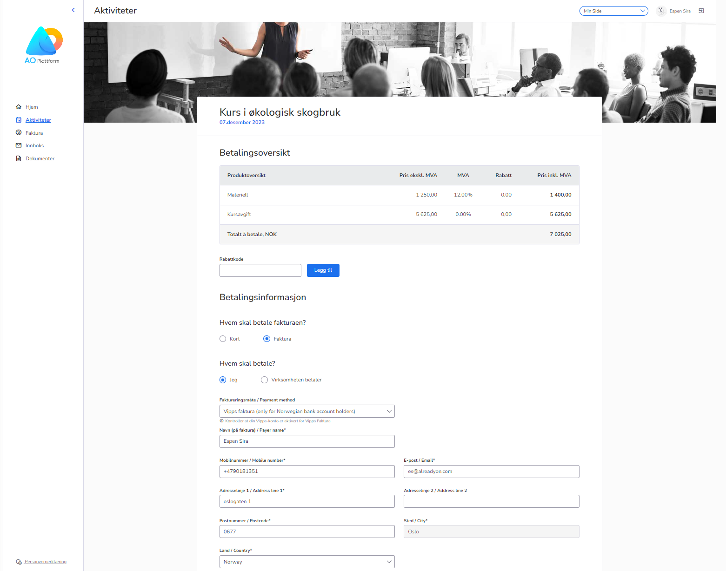Image resolution: width=726 pixels, height=571 pixels.
Task: Click the 1 400,00 price cell
Action: pyautogui.click(x=560, y=195)
